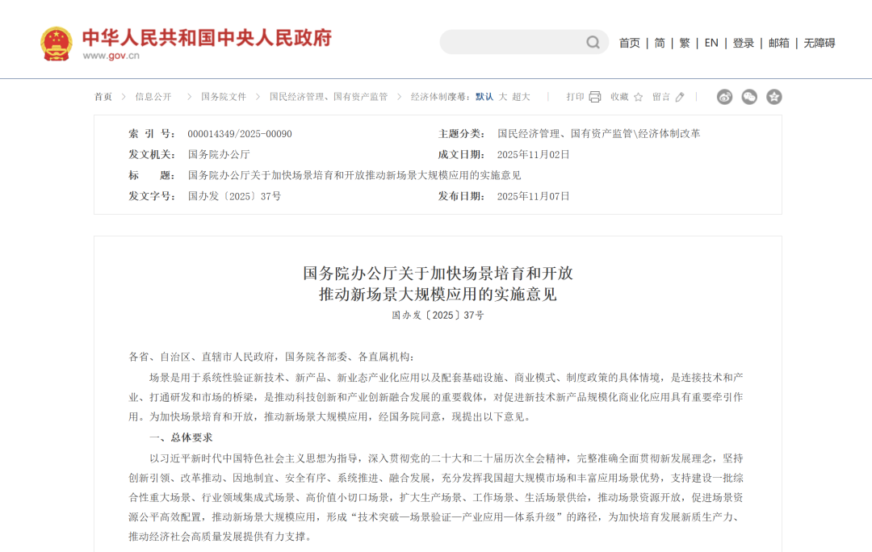Click the 发布日期 label

pos(462,196)
